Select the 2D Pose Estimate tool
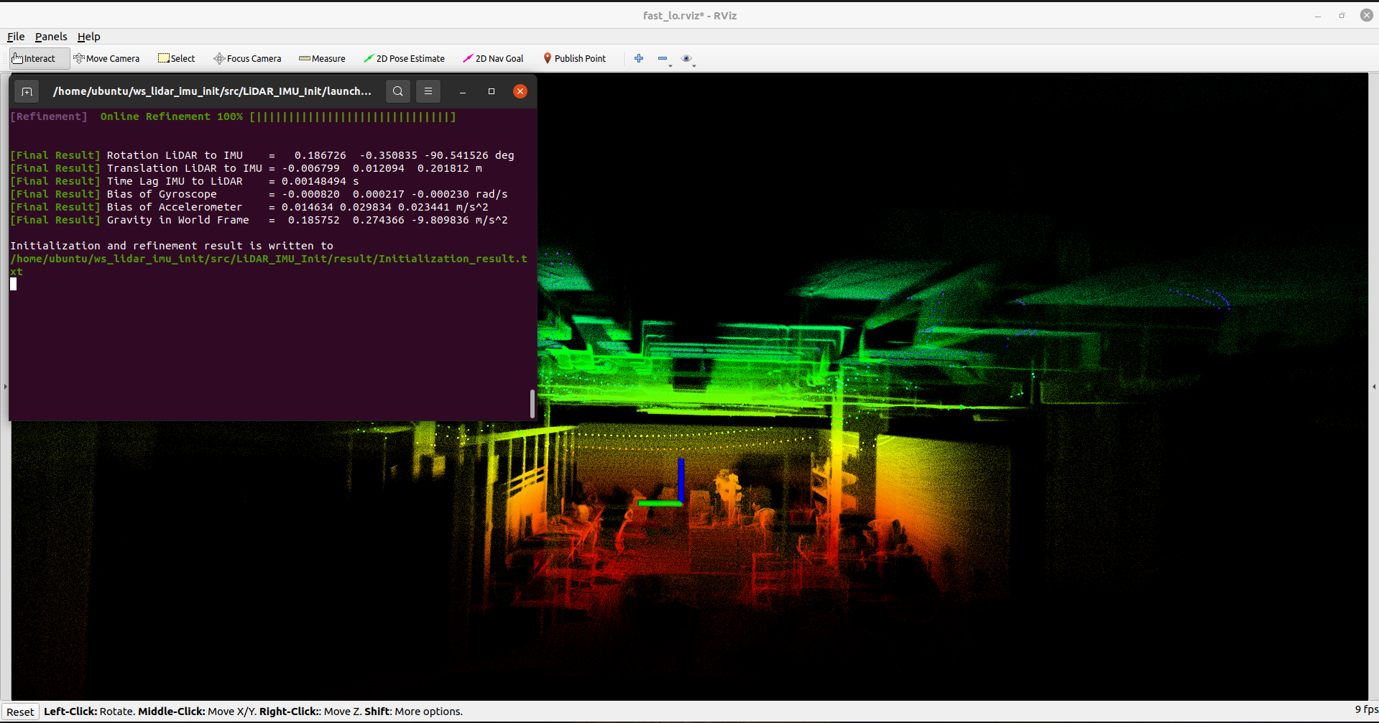Image resolution: width=1379 pixels, height=723 pixels. tap(404, 59)
